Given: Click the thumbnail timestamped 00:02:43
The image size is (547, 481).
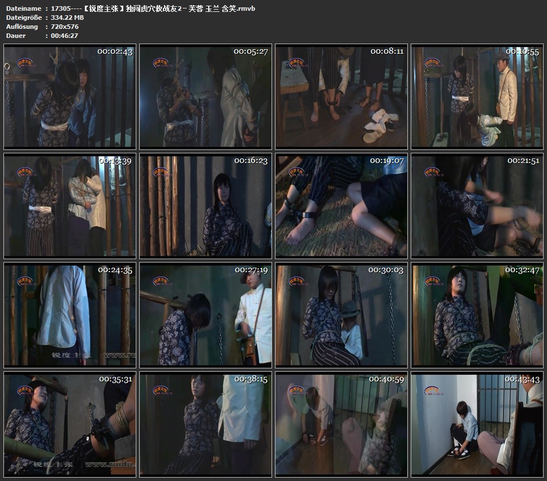Looking at the screenshot, I should click(x=70, y=97).
